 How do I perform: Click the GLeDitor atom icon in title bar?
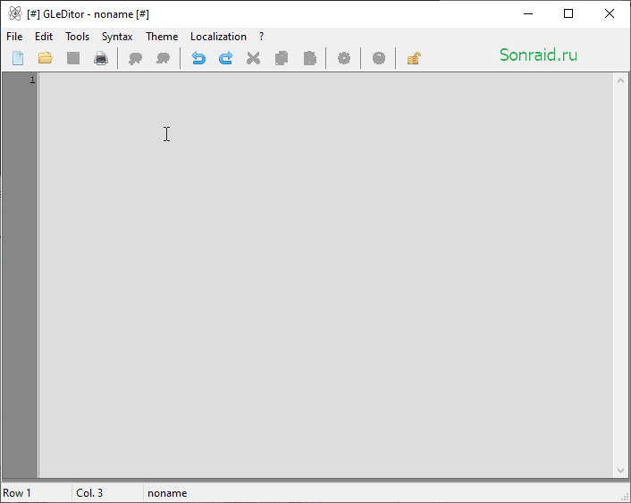point(15,13)
